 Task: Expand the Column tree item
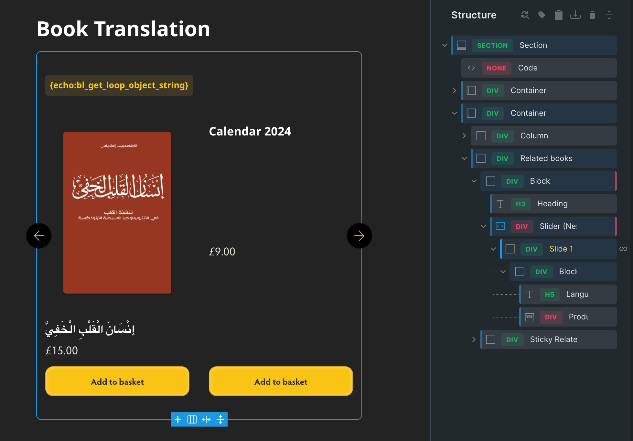(x=464, y=136)
